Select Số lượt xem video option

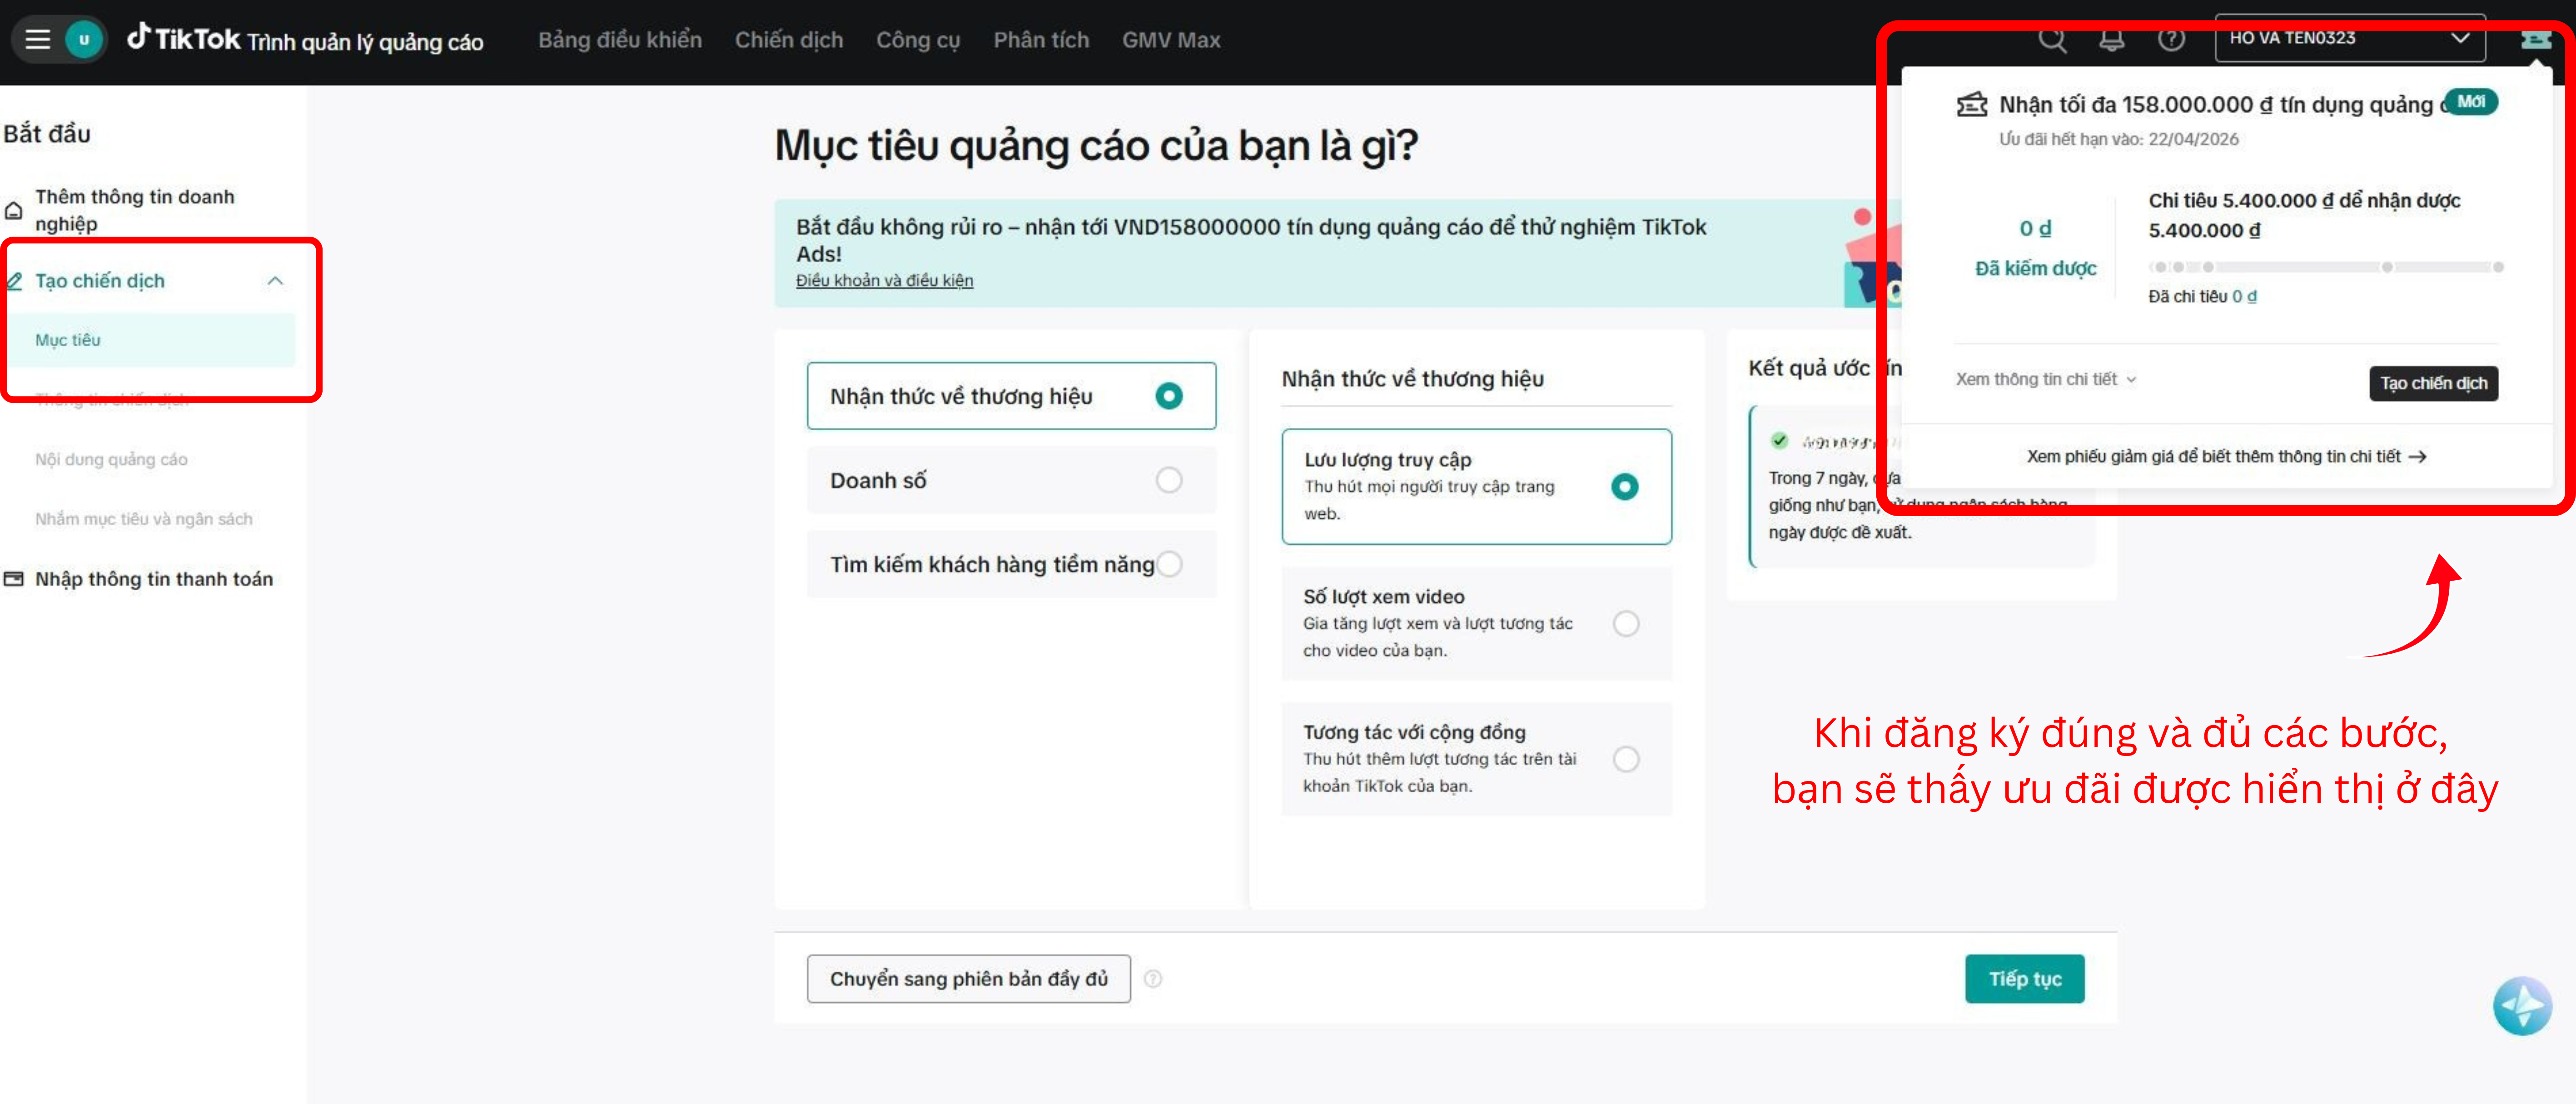[x=1626, y=623]
